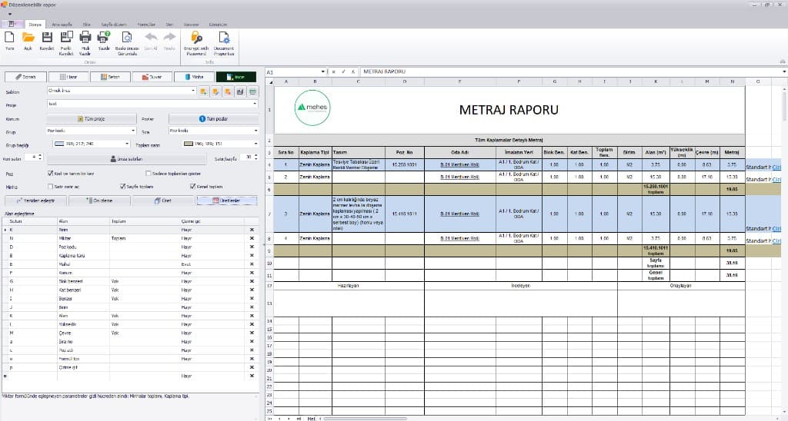Open the Toplam satırı color picker 196;189;151
The width and height of the screenshot is (788, 421).
tap(221, 144)
